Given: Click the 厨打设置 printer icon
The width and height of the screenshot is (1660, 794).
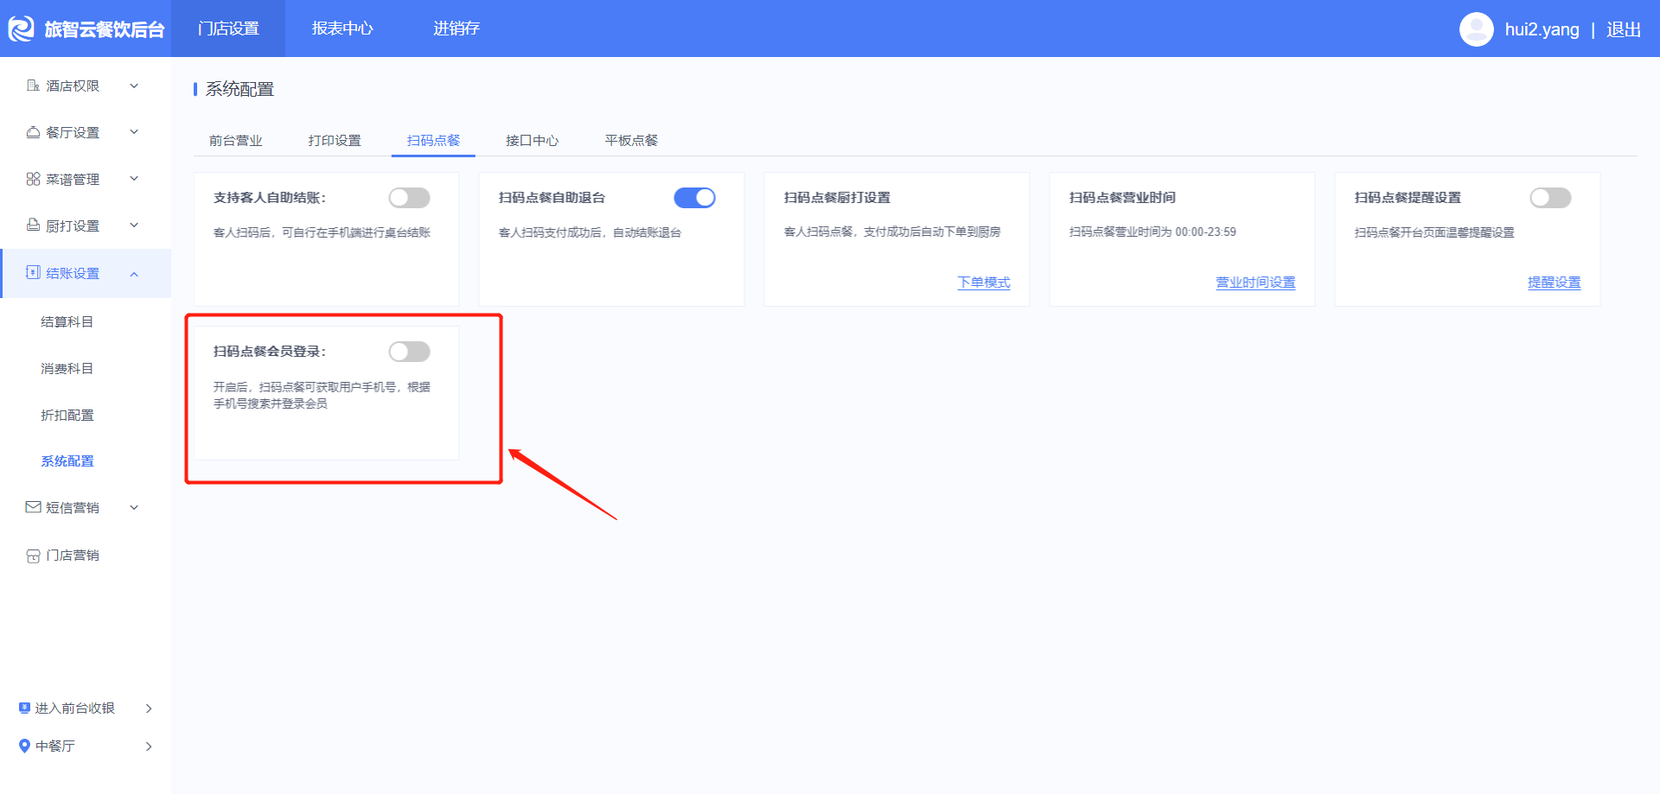Looking at the screenshot, I should tap(33, 225).
